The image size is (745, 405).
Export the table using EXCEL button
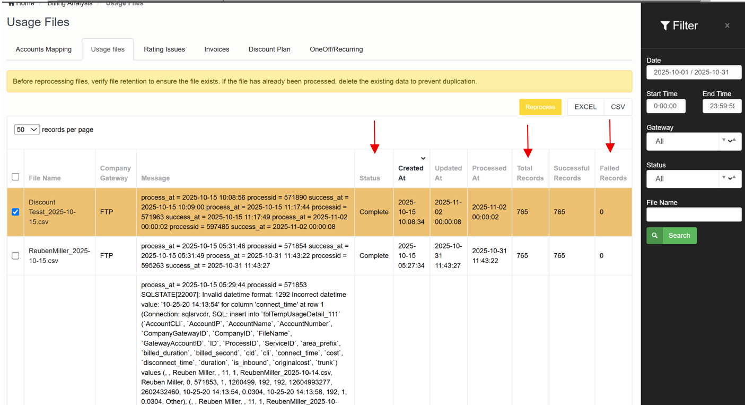(x=585, y=107)
